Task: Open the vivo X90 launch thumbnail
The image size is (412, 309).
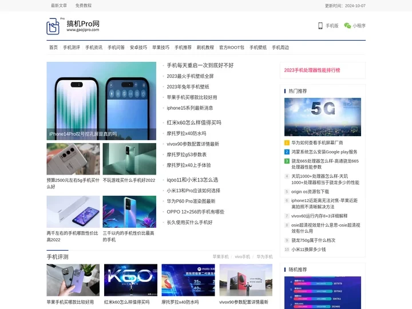Action: pos(246,280)
